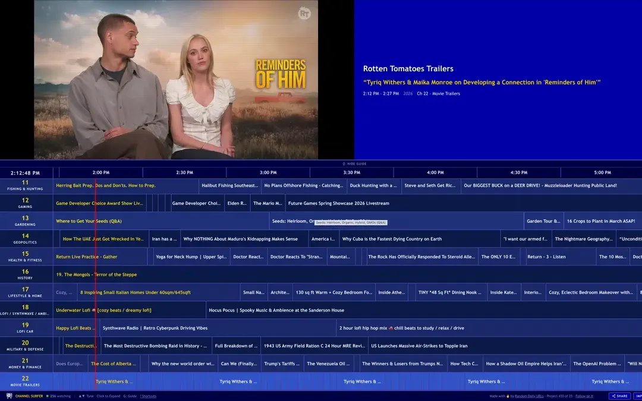Open 'TINY *48 Sq Ft* Dining Nook' program

click(x=451, y=292)
